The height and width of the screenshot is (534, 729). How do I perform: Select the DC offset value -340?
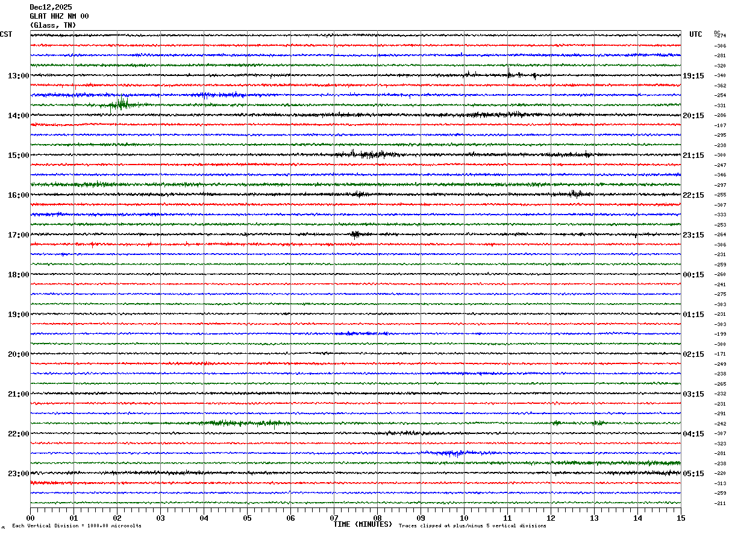pyautogui.click(x=720, y=76)
